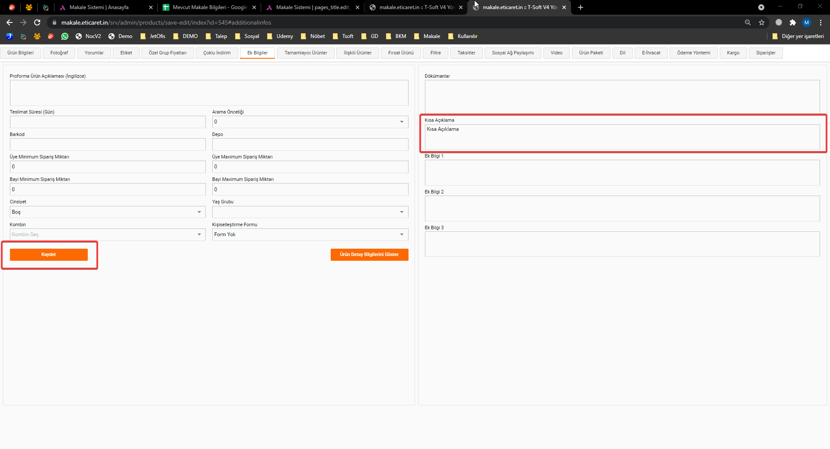
Task: Switch to the Filtre tab
Action: [x=436, y=53]
